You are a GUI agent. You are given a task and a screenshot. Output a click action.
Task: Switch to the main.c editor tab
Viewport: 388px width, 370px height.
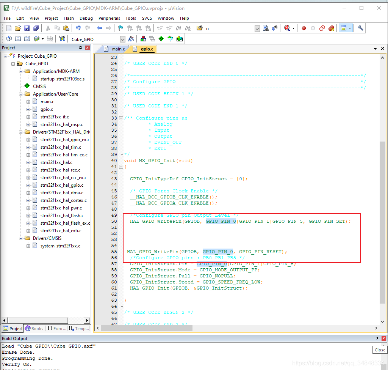[x=115, y=49]
